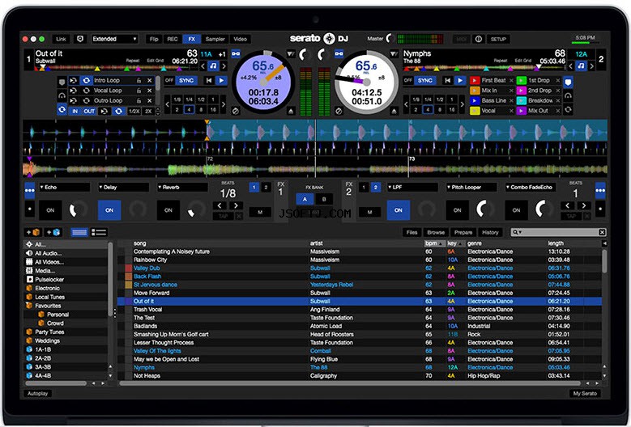Click the Link button
The height and width of the screenshot is (427, 631).
(62, 39)
